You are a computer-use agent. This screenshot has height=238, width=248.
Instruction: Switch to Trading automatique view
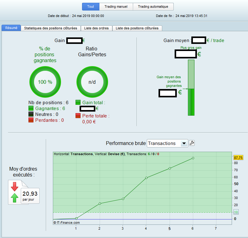point(153,6)
